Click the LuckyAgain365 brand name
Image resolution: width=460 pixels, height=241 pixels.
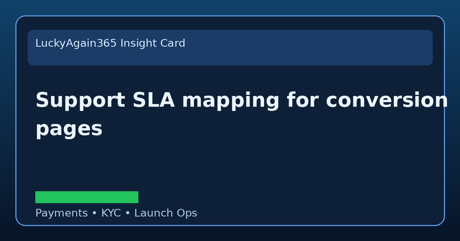click(x=76, y=43)
